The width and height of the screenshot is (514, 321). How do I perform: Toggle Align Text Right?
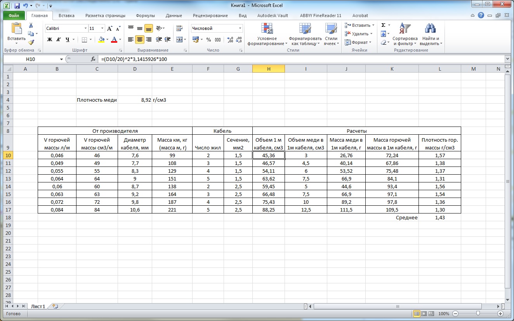point(148,40)
